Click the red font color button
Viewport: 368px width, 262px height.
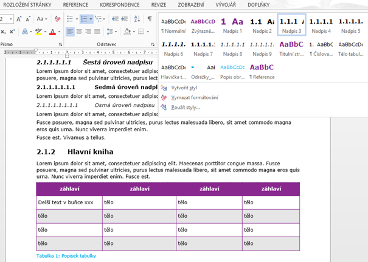(54, 32)
